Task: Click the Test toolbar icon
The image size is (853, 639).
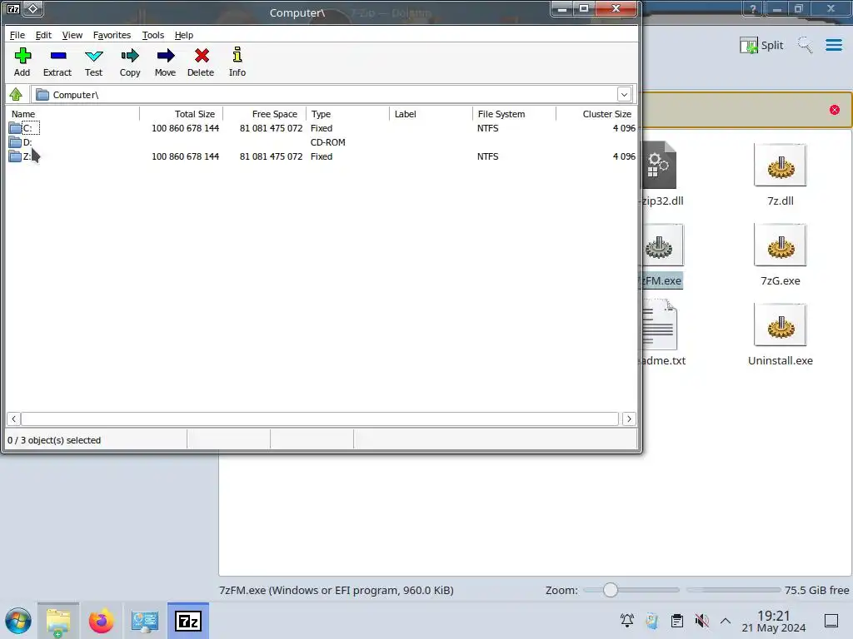Action: pyautogui.click(x=93, y=56)
